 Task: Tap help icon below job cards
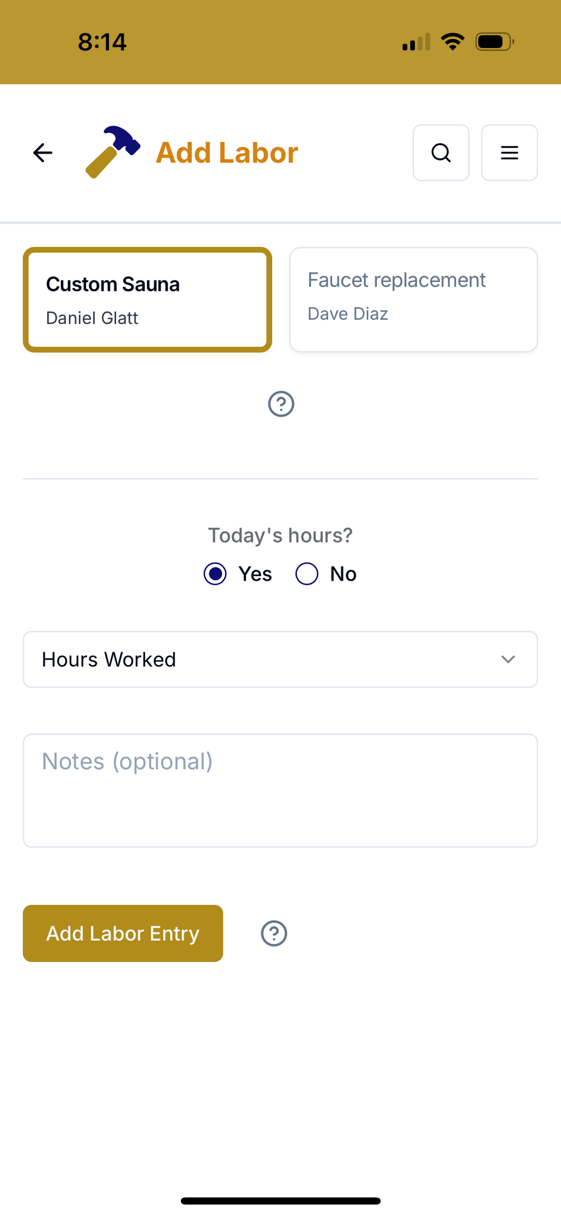[281, 404]
